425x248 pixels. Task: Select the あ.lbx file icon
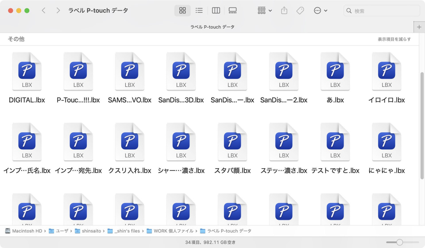(335, 71)
